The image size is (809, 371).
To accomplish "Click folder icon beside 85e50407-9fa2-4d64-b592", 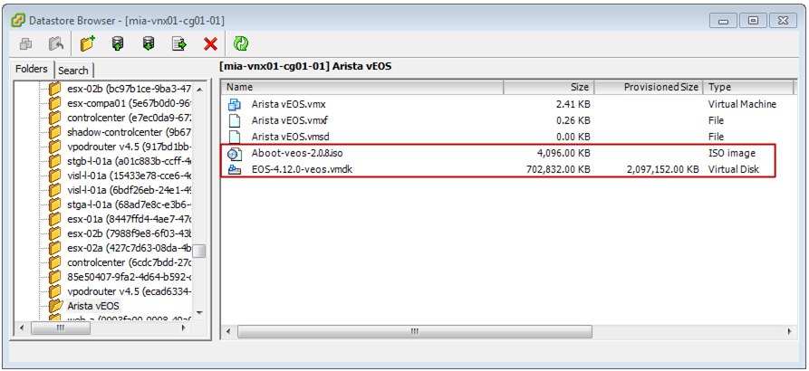I will (55, 277).
